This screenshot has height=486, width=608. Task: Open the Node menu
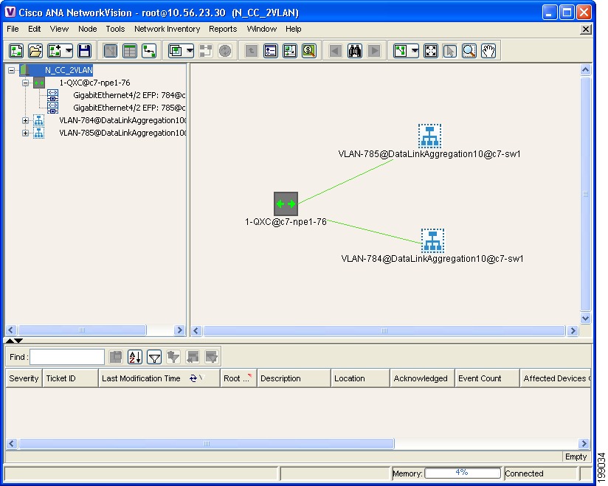click(88, 29)
